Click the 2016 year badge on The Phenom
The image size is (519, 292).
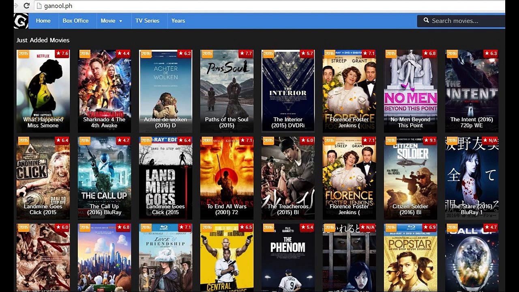(268, 228)
